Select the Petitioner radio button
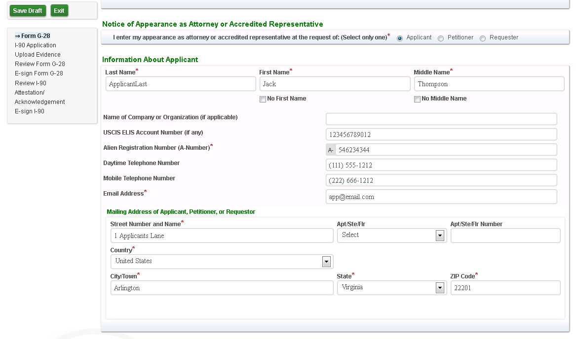 (x=441, y=38)
